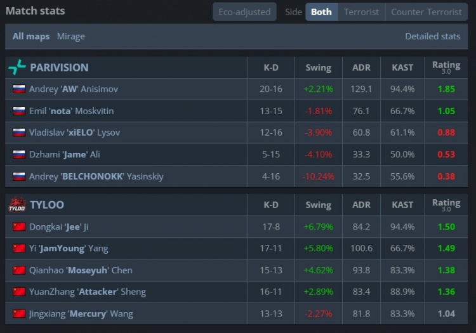Switch side filter to Counter-Terrorist
Image resolution: width=476 pixels, height=333 pixels.
coord(426,12)
